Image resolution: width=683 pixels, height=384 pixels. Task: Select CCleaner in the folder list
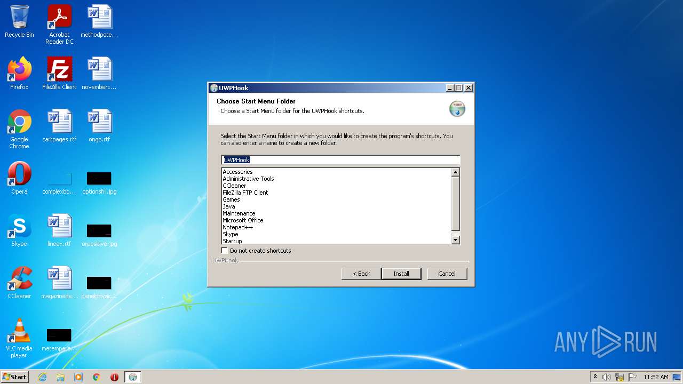234,186
